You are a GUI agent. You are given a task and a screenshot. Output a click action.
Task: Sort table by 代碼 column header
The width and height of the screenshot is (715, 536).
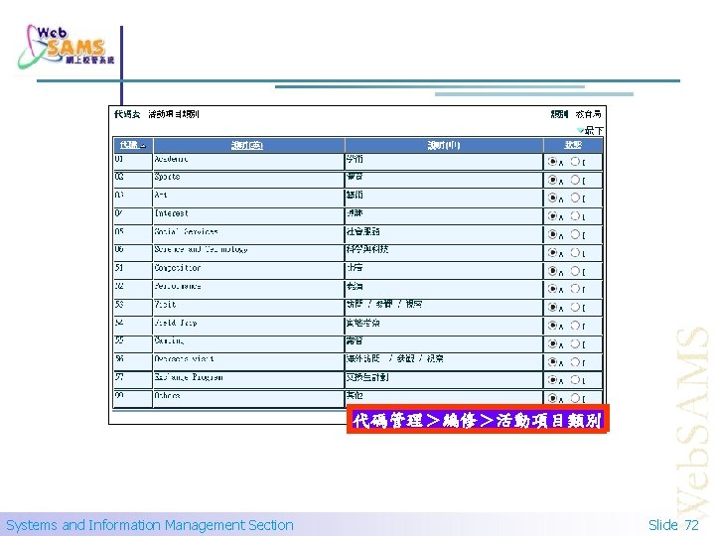(x=129, y=145)
